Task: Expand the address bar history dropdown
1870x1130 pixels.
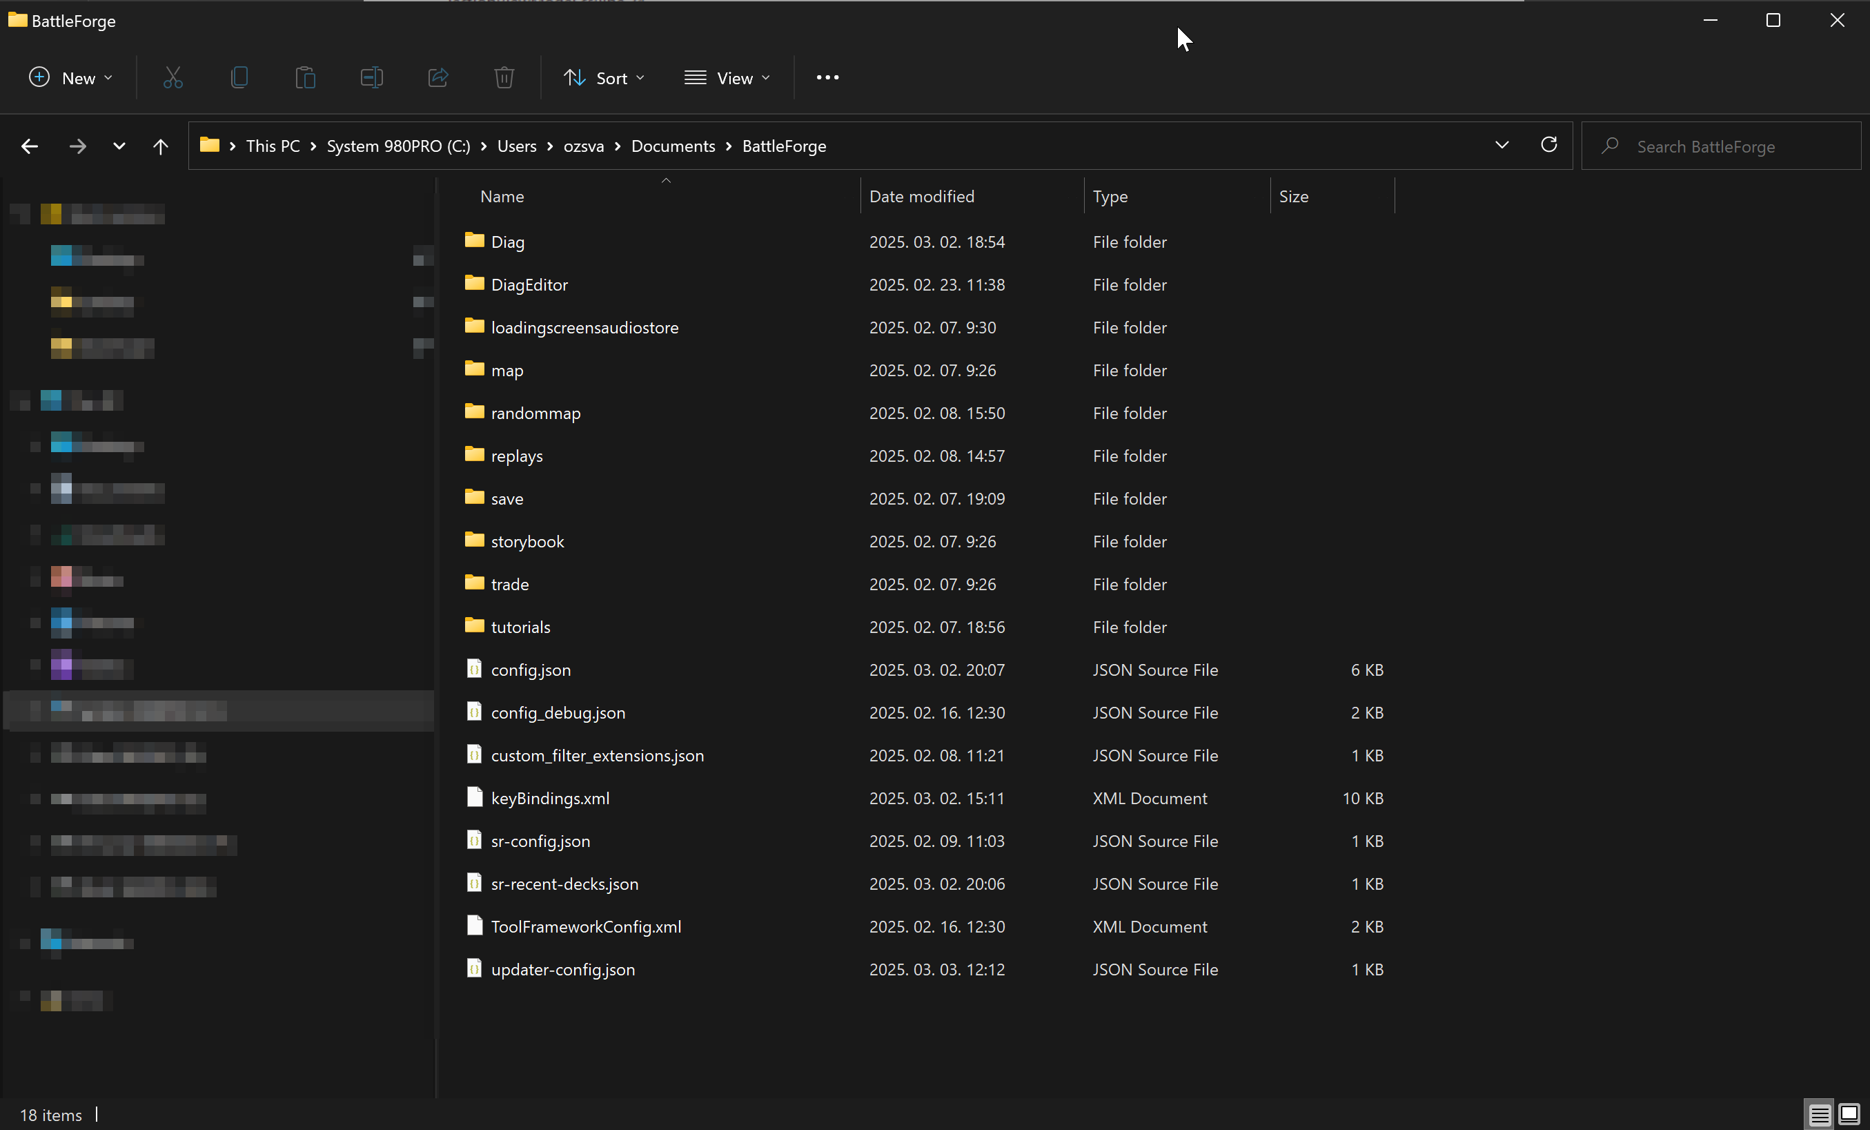Action: [1502, 144]
